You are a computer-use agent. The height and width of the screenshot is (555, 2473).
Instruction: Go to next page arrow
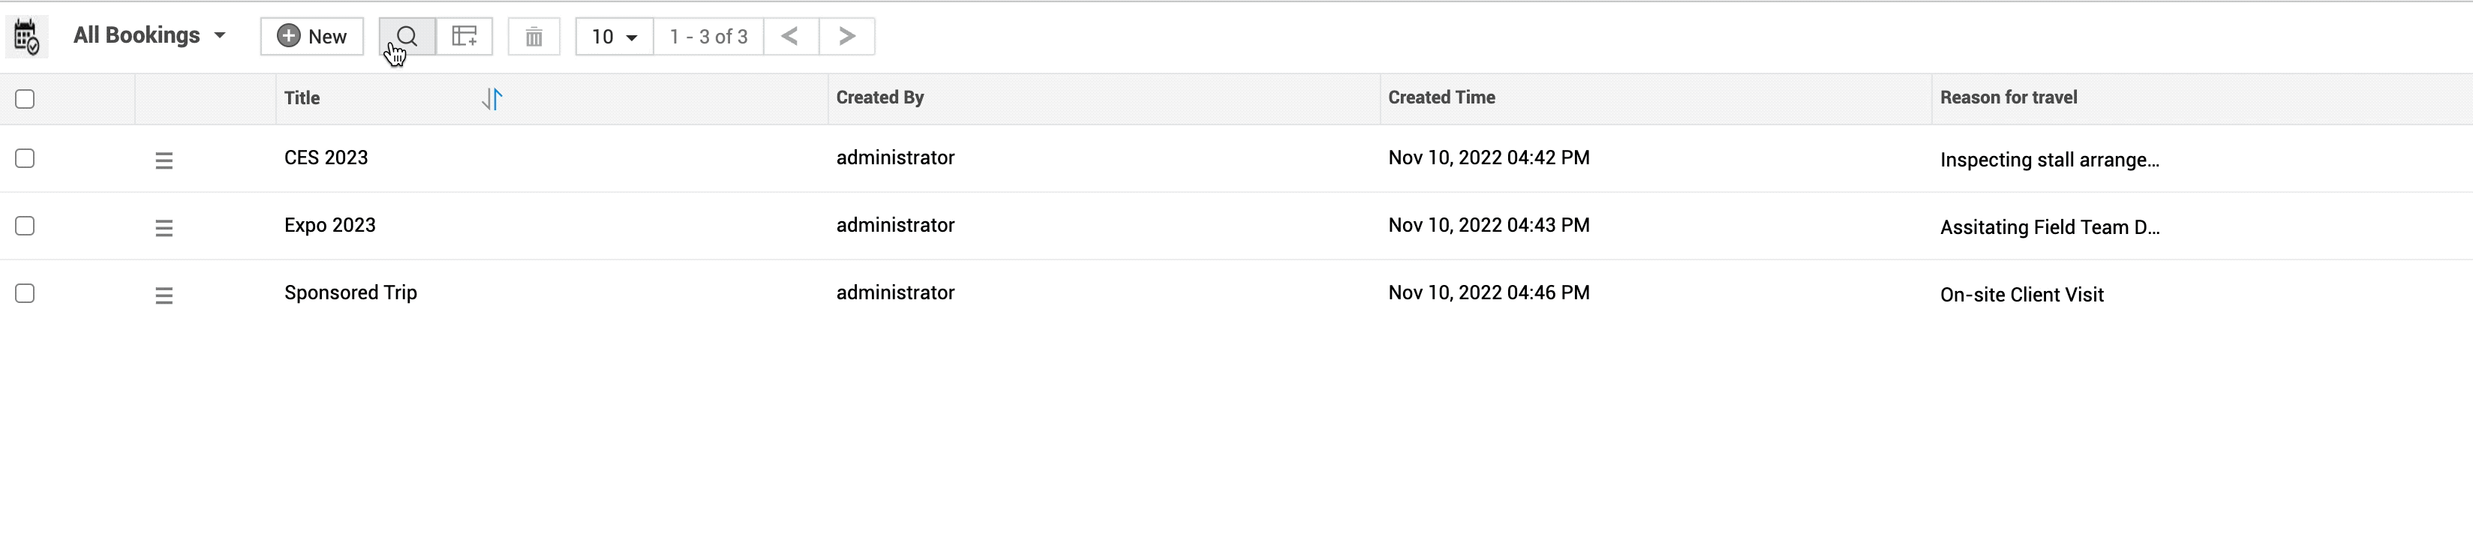[847, 37]
